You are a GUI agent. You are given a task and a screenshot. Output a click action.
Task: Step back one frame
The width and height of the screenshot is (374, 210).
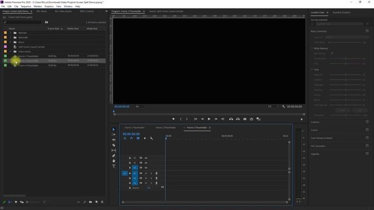click(202, 119)
